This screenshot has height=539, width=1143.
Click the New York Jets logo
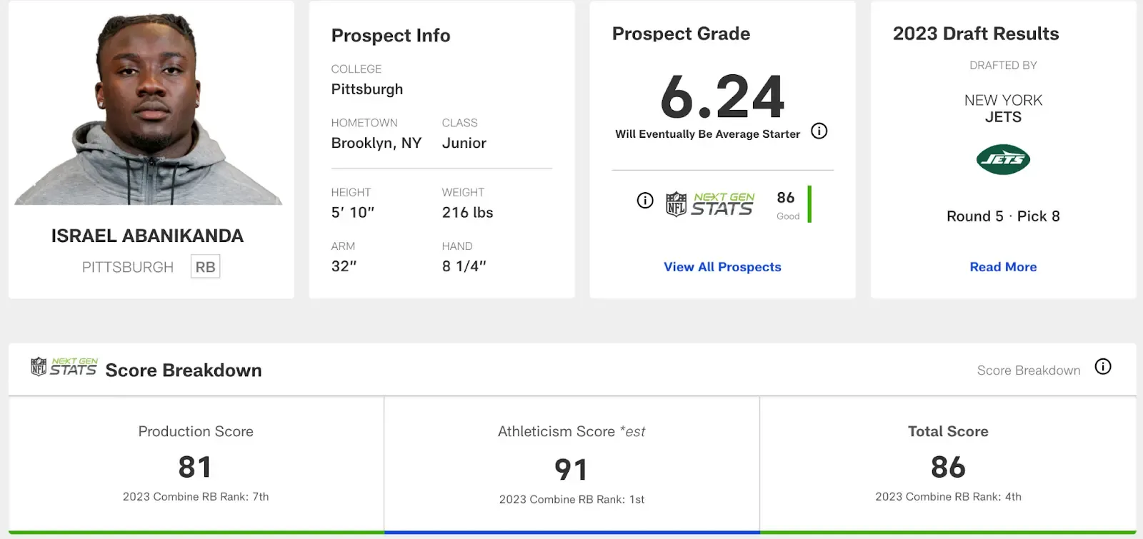[1003, 160]
